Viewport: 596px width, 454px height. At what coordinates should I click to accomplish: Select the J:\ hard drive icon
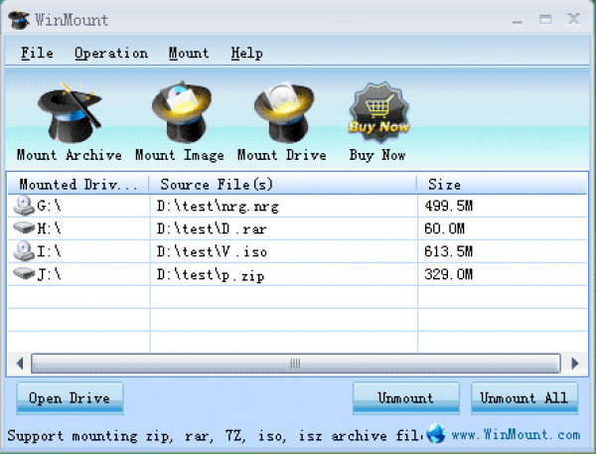[x=24, y=273]
